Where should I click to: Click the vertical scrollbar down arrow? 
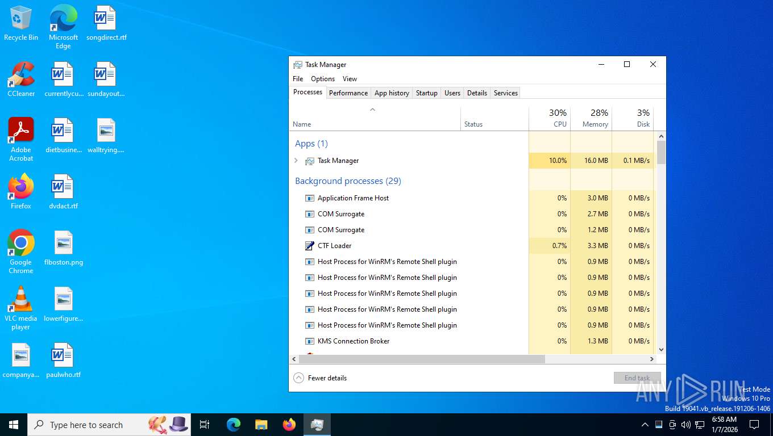pos(661,350)
